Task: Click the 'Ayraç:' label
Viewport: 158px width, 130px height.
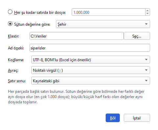Action: pos(13,70)
